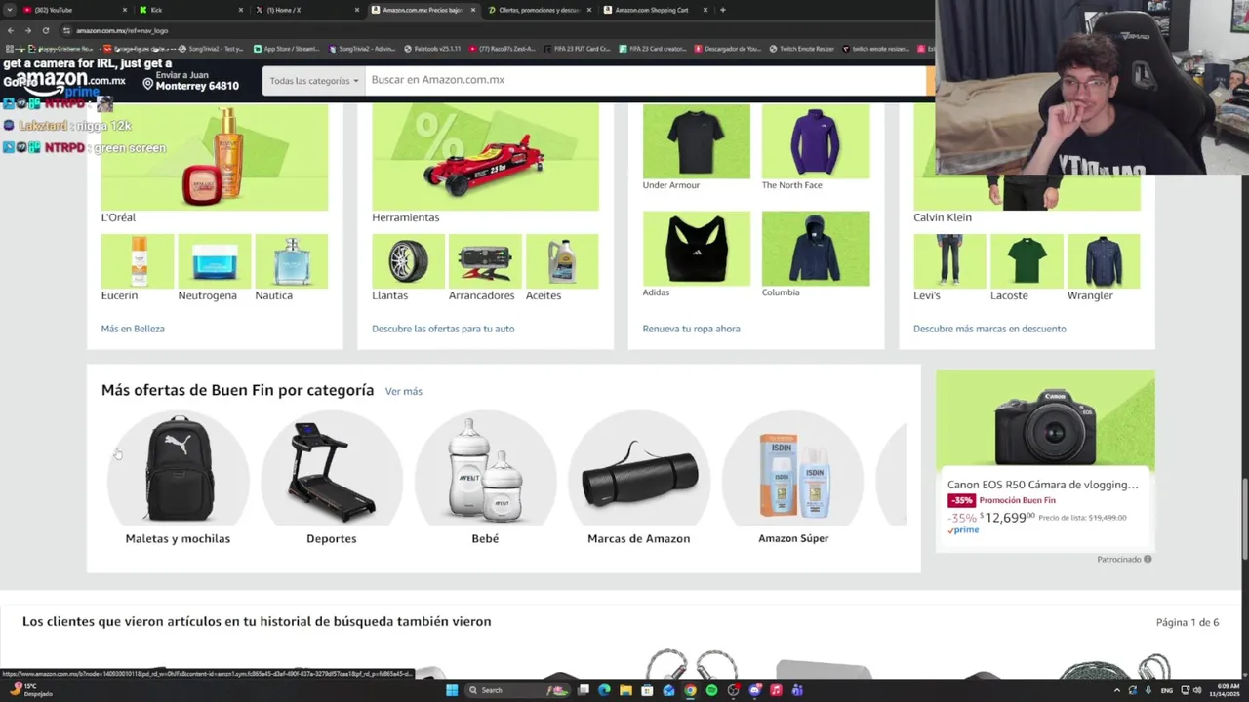The height and width of the screenshot is (702, 1249).
Task: Click the browser forward arrow
Action: (27, 30)
